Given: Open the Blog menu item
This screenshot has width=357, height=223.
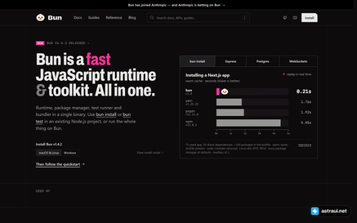Looking at the screenshot, I should pos(132,17).
